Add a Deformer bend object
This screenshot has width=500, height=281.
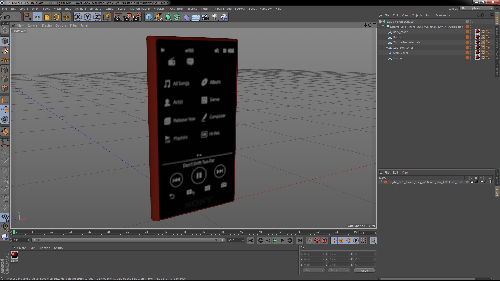[186, 17]
